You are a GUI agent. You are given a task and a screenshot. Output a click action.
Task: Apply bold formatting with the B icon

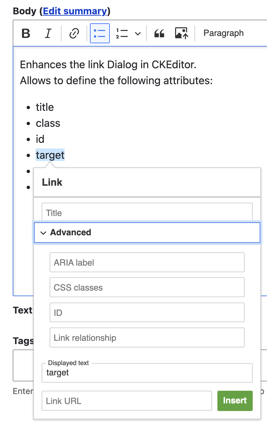point(25,33)
